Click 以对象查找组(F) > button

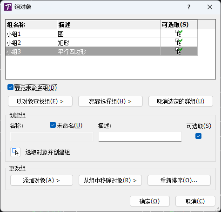(x=40, y=101)
